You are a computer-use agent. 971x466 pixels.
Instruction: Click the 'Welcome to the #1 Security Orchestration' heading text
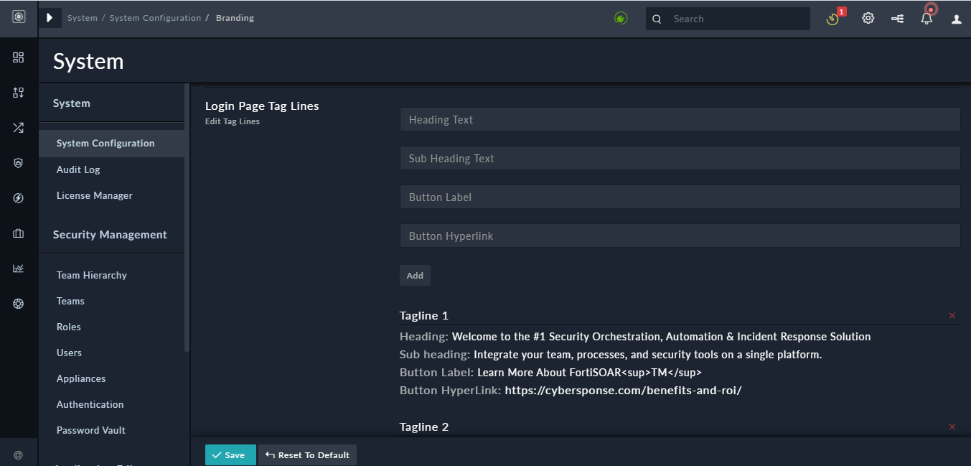661,337
